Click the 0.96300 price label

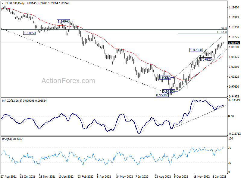pos(169,91)
